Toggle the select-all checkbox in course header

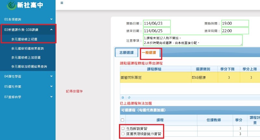pos(123,120)
